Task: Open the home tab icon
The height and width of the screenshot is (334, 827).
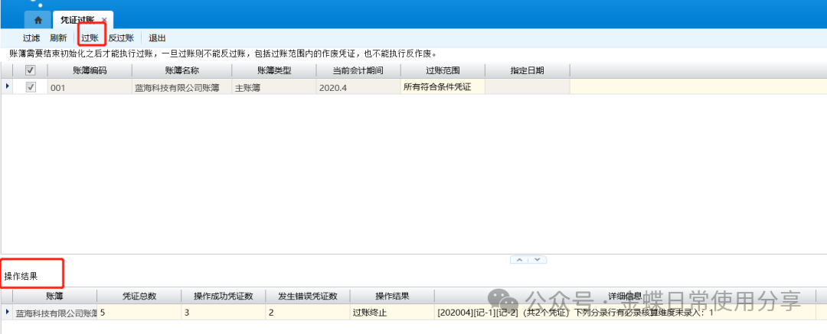Action: pos(38,21)
